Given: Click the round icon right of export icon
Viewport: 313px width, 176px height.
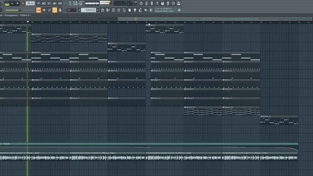Looking at the screenshot, I should tap(173, 3).
